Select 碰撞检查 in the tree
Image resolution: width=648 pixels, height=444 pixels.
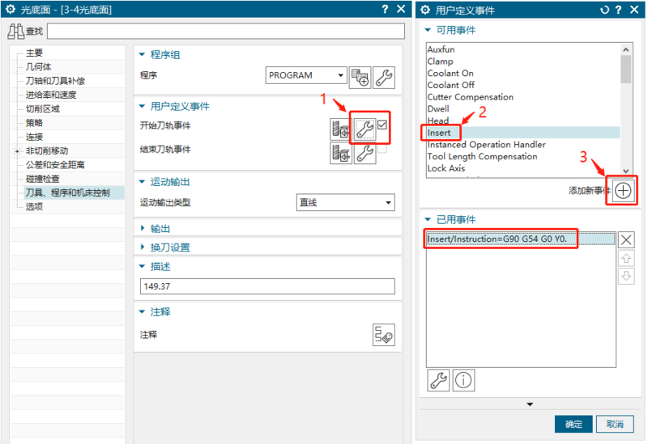pyautogui.click(x=43, y=179)
